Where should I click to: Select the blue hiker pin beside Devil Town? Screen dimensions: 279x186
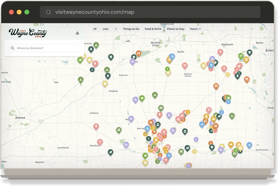[147, 128]
